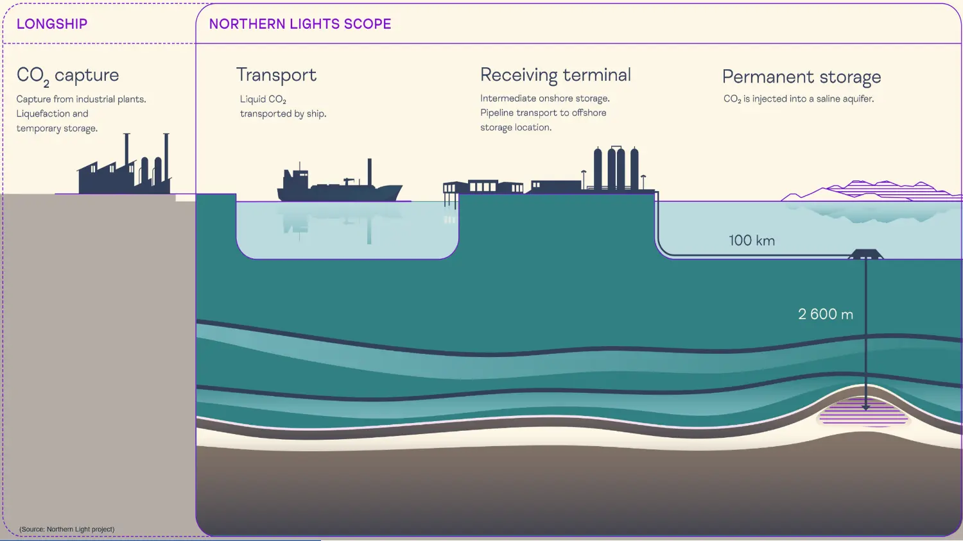Expand the Permanent storage details text
The width and height of the screenshot is (963, 541).
tap(797, 98)
